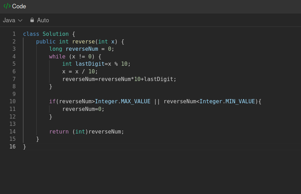Click the 'while' keyword
Viewport: 301px width, 194px height.
(57, 56)
